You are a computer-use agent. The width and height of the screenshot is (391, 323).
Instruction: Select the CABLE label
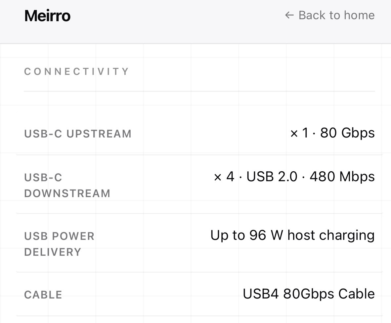point(43,295)
